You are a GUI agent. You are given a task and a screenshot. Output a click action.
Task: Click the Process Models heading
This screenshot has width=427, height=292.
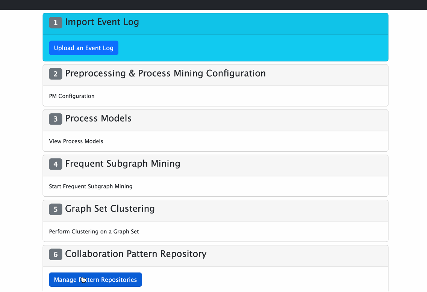click(98, 118)
